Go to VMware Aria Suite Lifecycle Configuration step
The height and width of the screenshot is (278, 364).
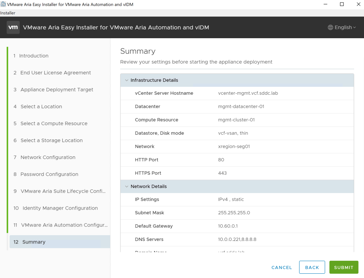coord(60,191)
